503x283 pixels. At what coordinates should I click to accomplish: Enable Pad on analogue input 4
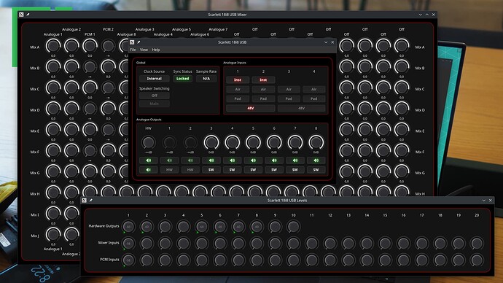[x=313, y=98]
